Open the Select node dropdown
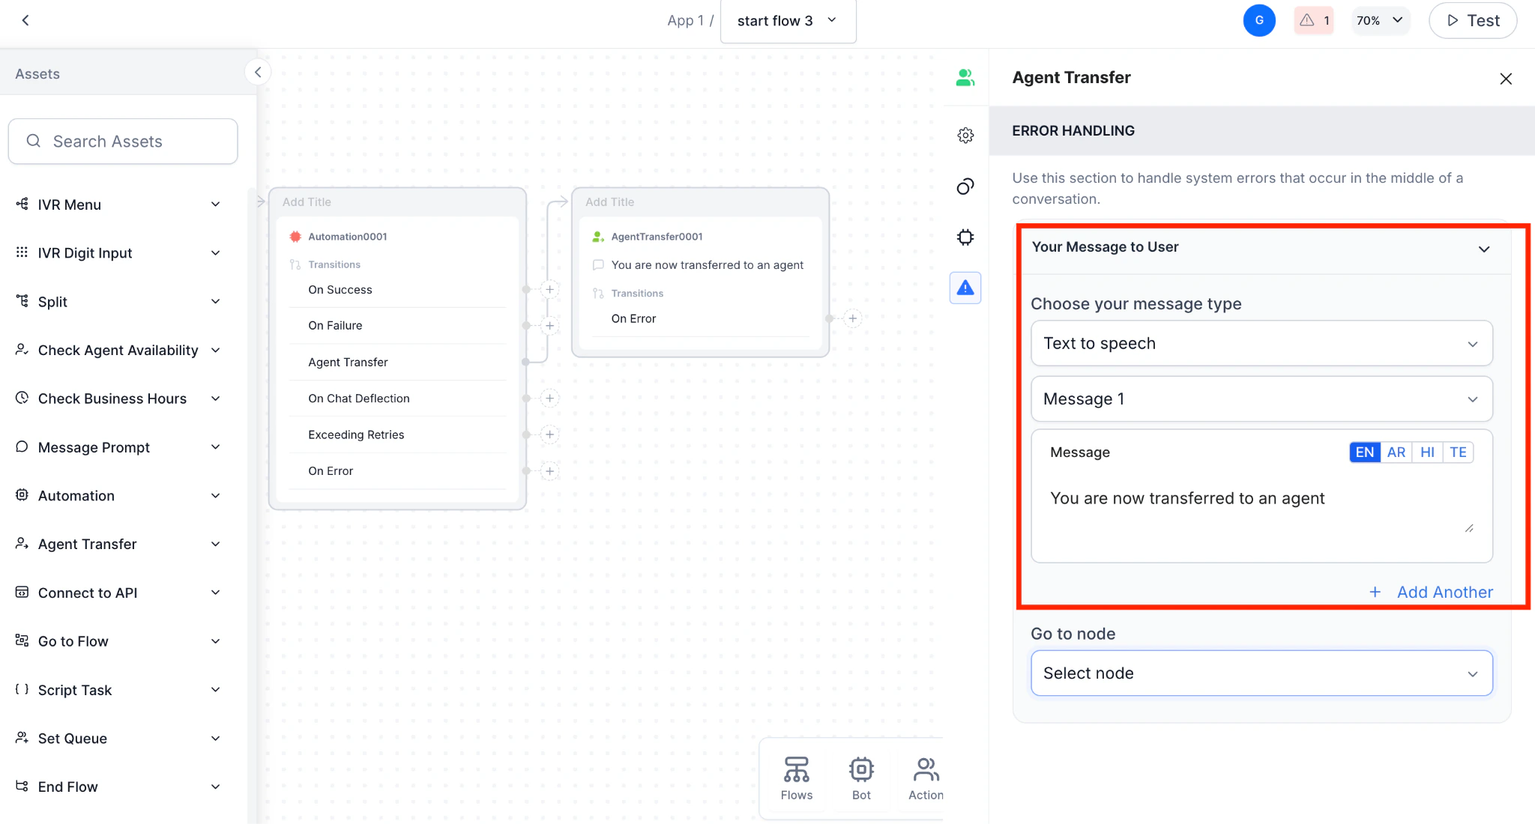Viewport: 1535px width, 824px height. pos(1261,673)
